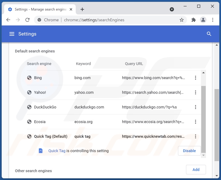Open a new tab with plus button

[82, 9]
